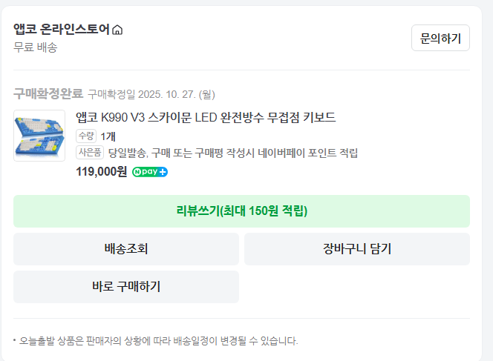Click the 오늘출발 notice text at bottom
Image resolution: width=493 pixels, height=361 pixels.
pyautogui.click(x=158, y=341)
